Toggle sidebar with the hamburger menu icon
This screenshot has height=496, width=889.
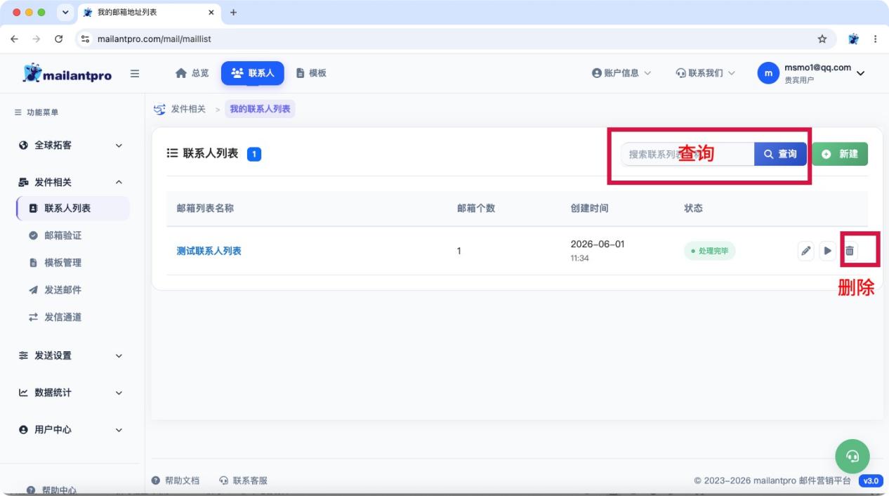(135, 73)
